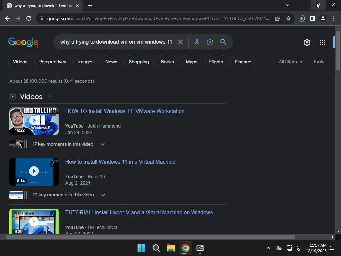
Task: Expand 10 key moments in this video
Action: 69,195
